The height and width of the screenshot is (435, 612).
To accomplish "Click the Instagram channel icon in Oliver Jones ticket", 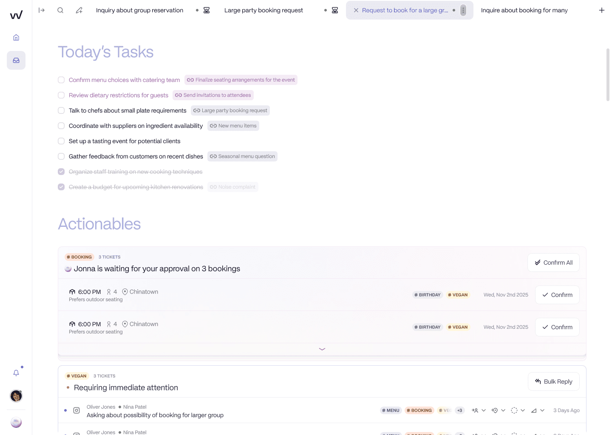I will pyautogui.click(x=76, y=410).
